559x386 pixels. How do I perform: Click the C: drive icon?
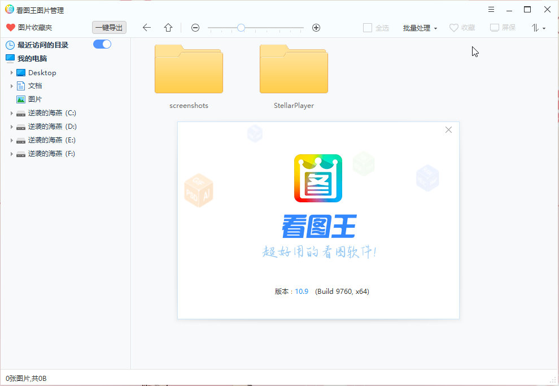point(21,114)
